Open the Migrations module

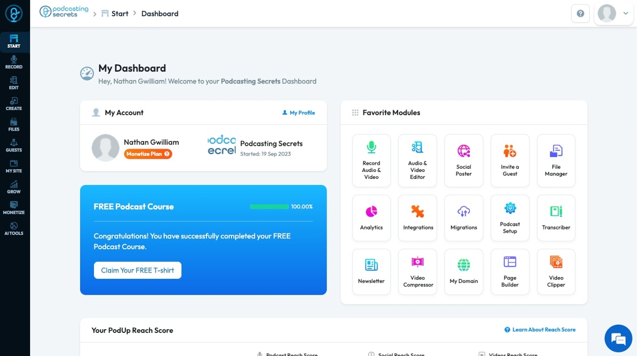[x=464, y=218]
